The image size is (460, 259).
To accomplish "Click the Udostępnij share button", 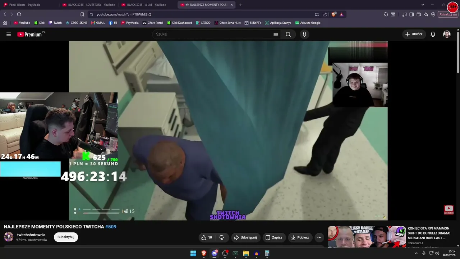I will (x=245, y=237).
